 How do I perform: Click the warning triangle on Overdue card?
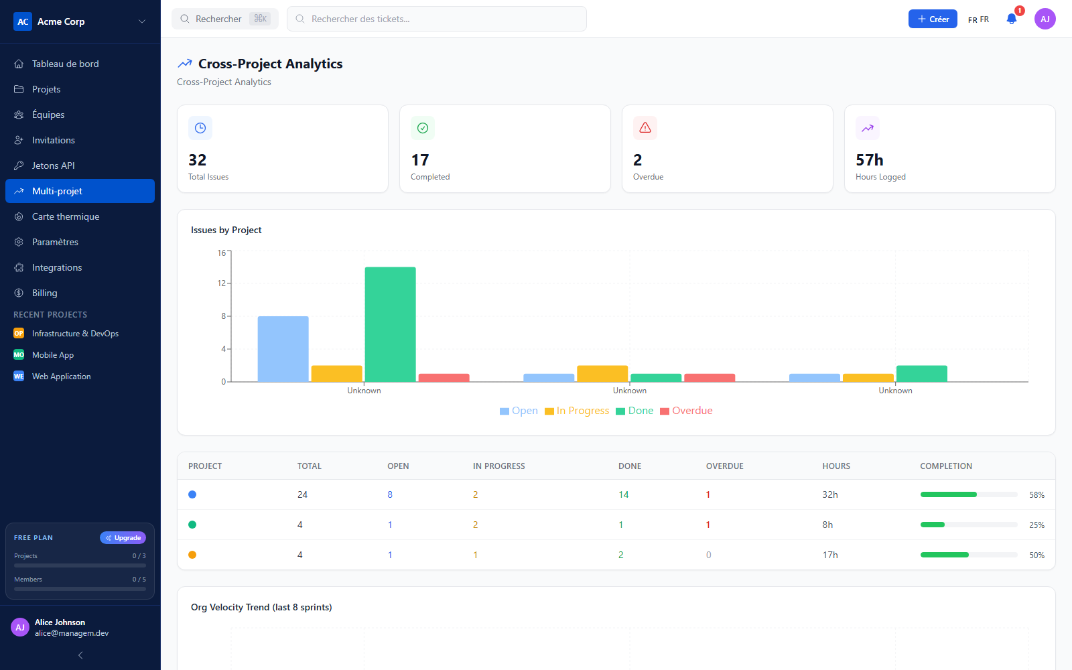pyautogui.click(x=645, y=128)
